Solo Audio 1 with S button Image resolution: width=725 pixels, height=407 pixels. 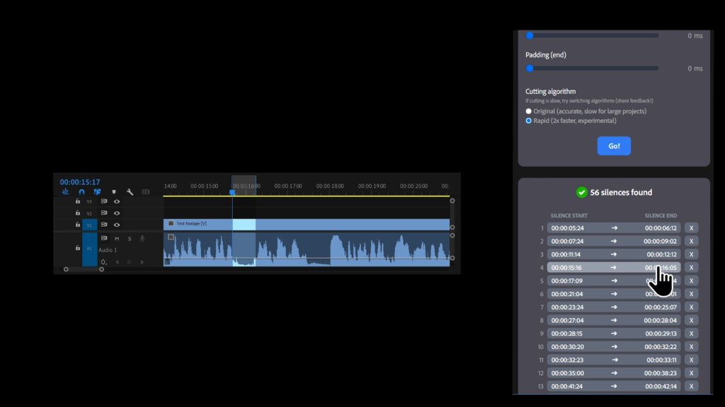tap(130, 239)
